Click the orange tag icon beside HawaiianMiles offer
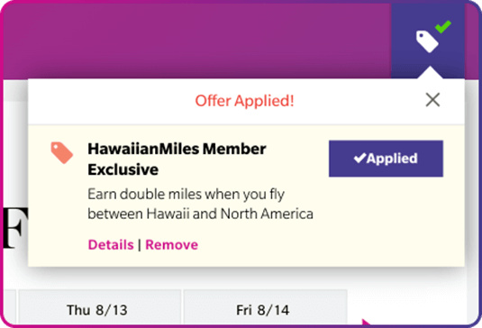The image size is (482, 328). pos(62,153)
